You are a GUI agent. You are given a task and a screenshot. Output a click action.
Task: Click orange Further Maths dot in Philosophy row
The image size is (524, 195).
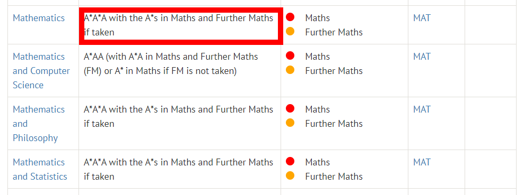point(290,123)
